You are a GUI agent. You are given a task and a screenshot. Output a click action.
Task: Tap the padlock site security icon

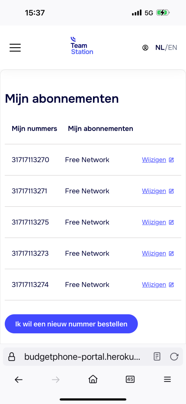(x=11, y=357)
